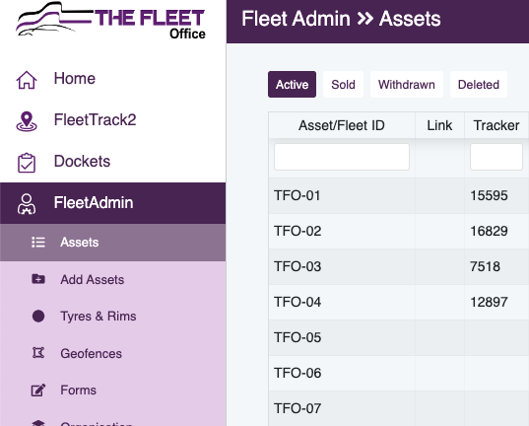Open the TFO-03 asset row

point(398,266)
